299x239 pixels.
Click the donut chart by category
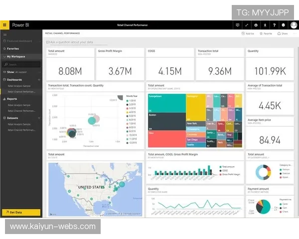coord(263,172)
